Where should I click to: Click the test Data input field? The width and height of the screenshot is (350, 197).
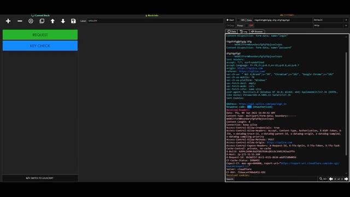pos(283,20)
